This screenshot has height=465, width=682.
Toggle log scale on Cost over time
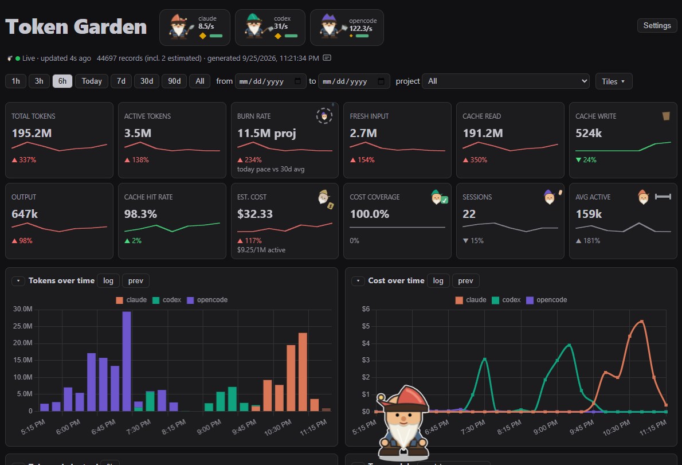coord(438,281)
